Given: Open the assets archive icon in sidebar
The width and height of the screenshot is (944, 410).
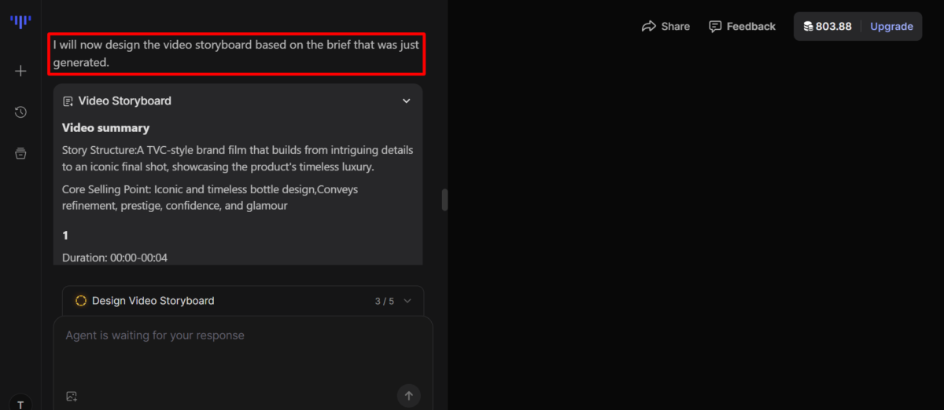Looking at the screenshot, I should tap(20, 153).
